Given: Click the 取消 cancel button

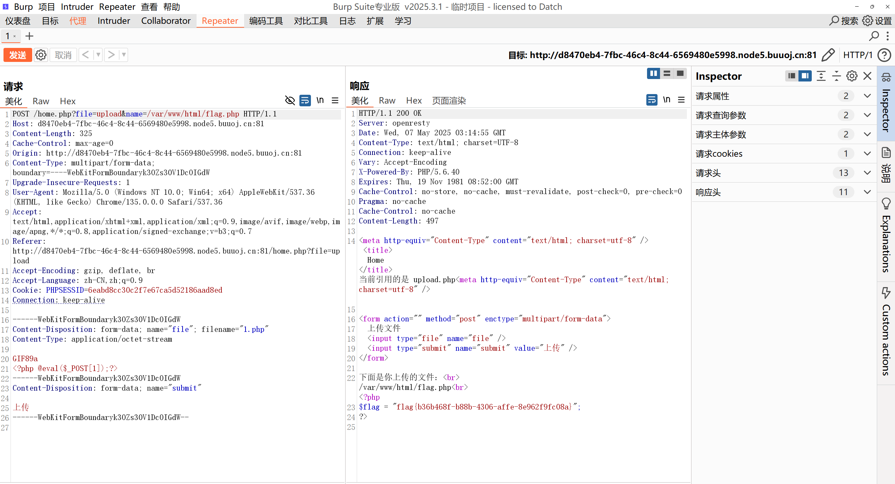Looking at the screenshot, I should [63, 55].
